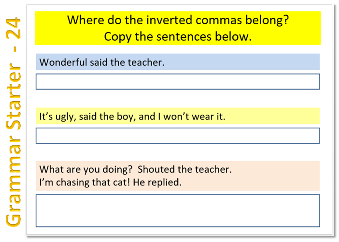Click the dash in the side title
The height and width of the screenshot is (242, 339).
click(x=14, y=52)
